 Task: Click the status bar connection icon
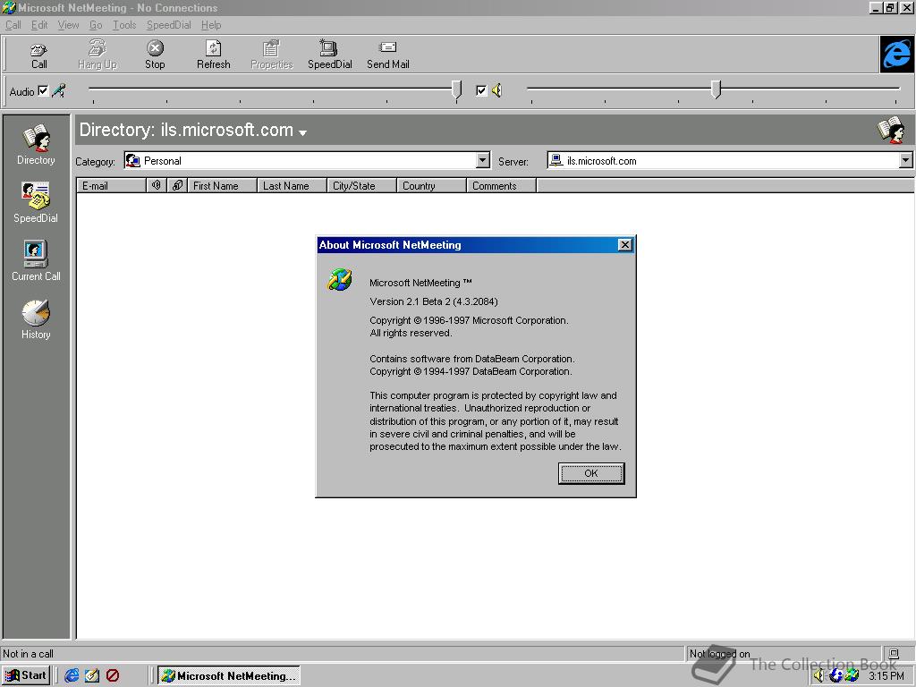894,654
